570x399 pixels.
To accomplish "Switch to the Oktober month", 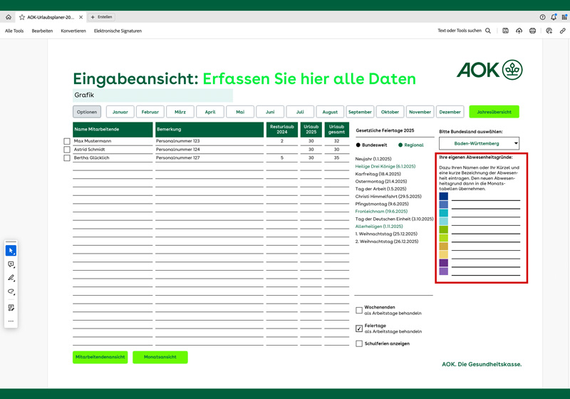I will click(390, 112).
